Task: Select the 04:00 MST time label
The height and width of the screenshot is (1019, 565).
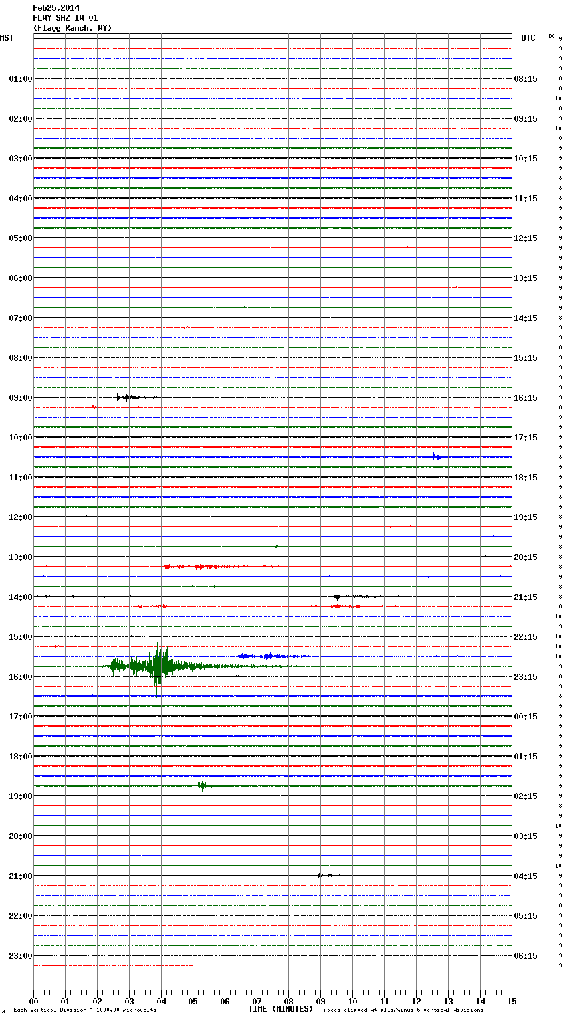Action: click(x=20, y=199)
